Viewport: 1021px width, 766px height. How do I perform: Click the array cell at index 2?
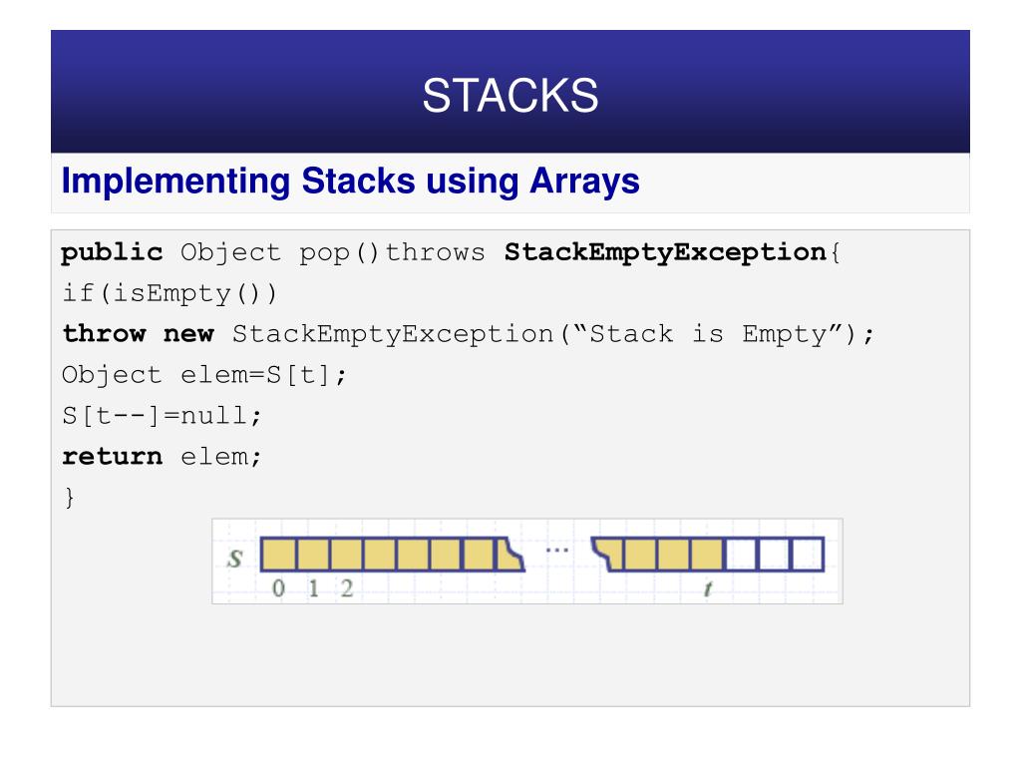pos(346,555)
